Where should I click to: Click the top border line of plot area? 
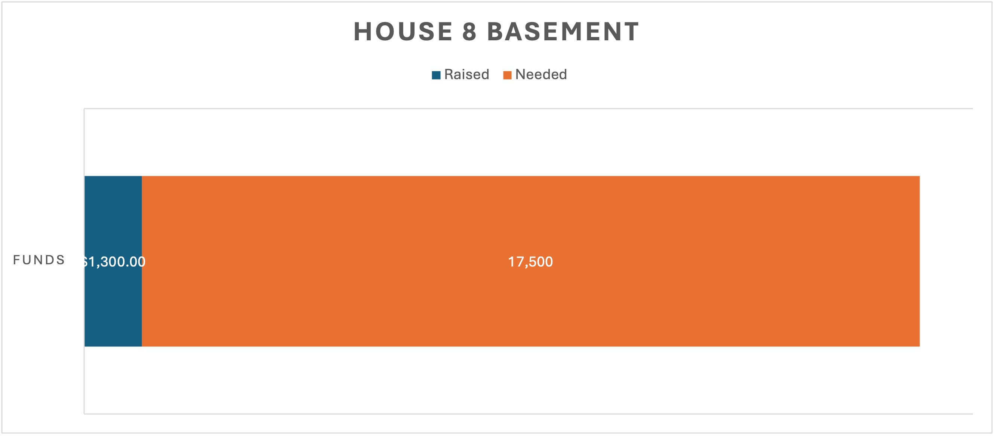[529, 109]
